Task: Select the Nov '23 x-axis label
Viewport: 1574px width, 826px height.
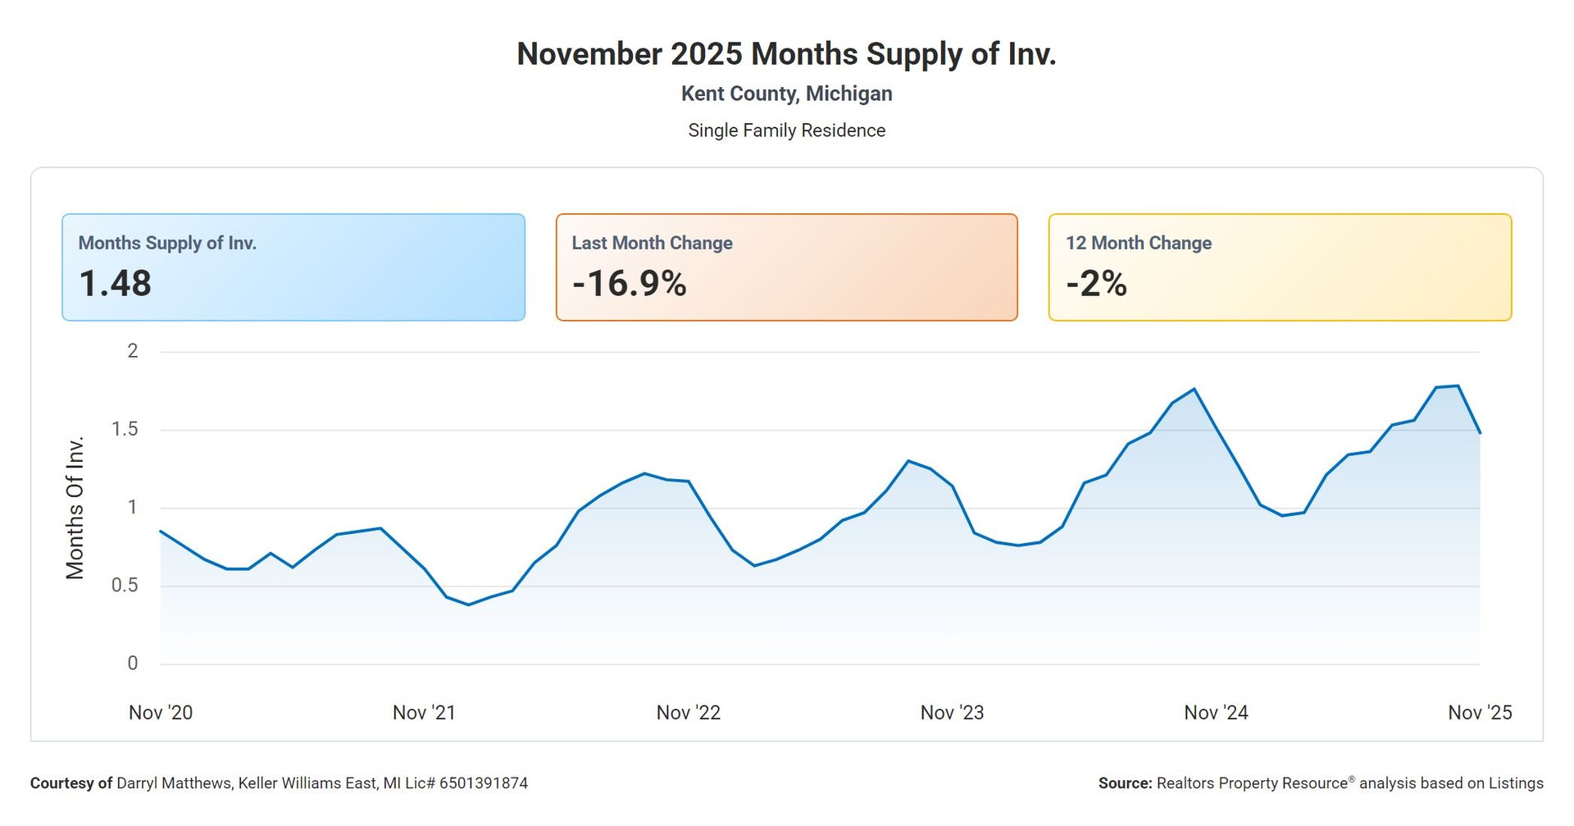Action: click(x=952, y=713)
